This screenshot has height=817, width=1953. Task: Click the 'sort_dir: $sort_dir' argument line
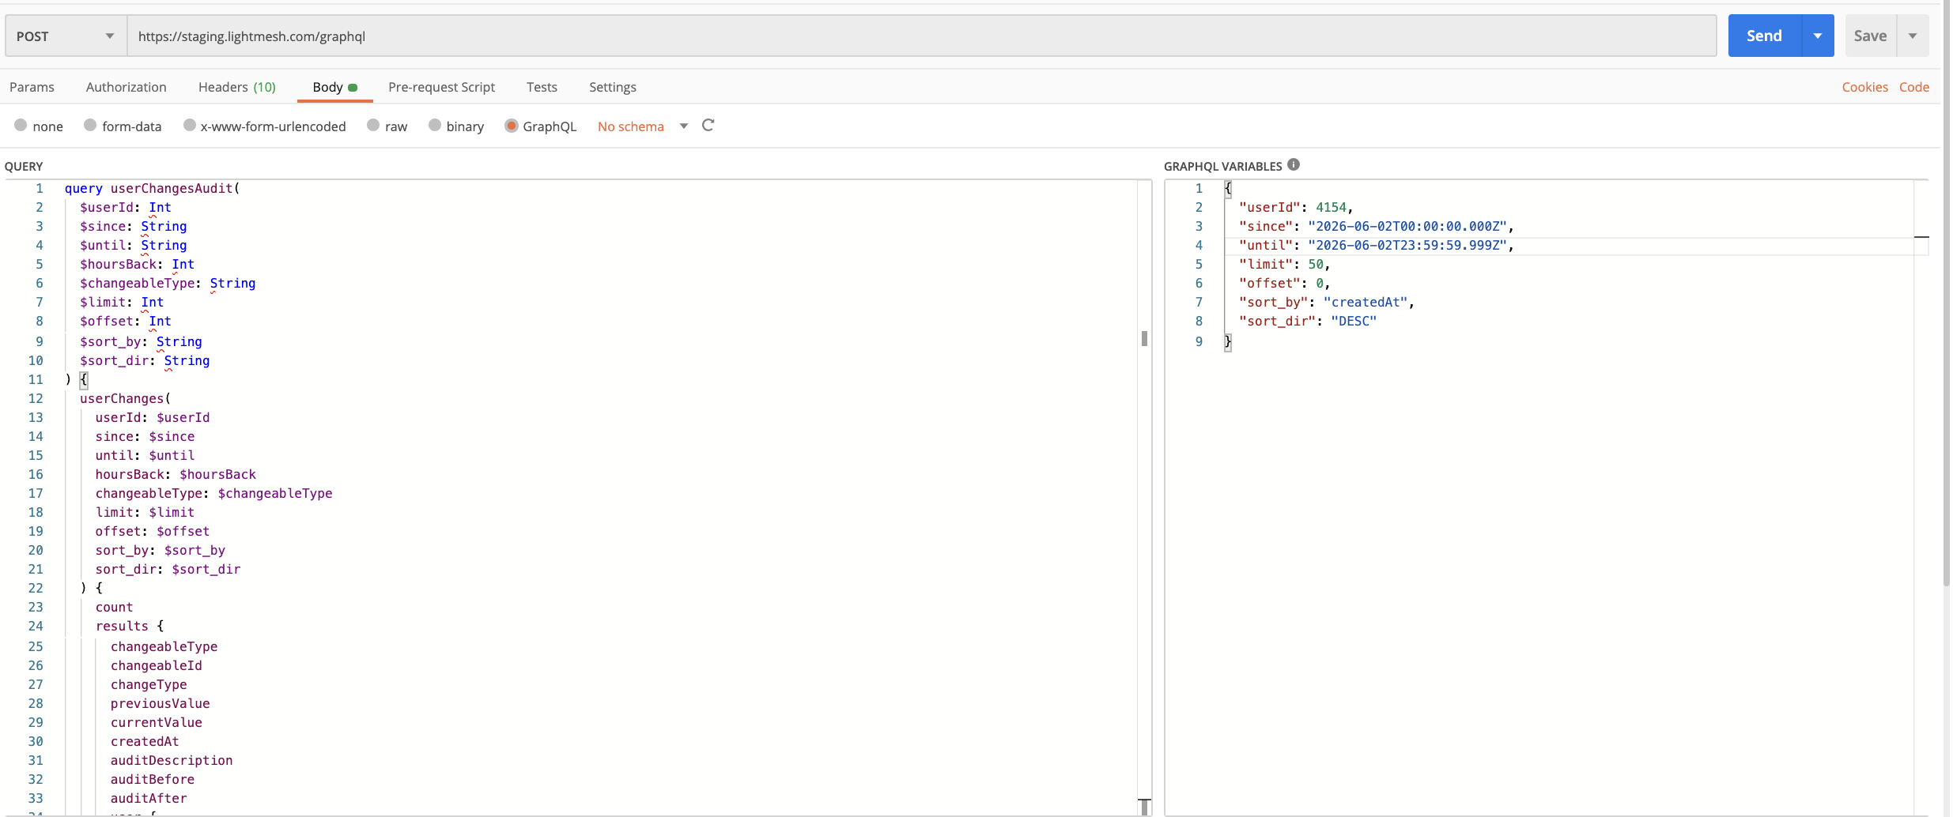[x=168, y=569]
